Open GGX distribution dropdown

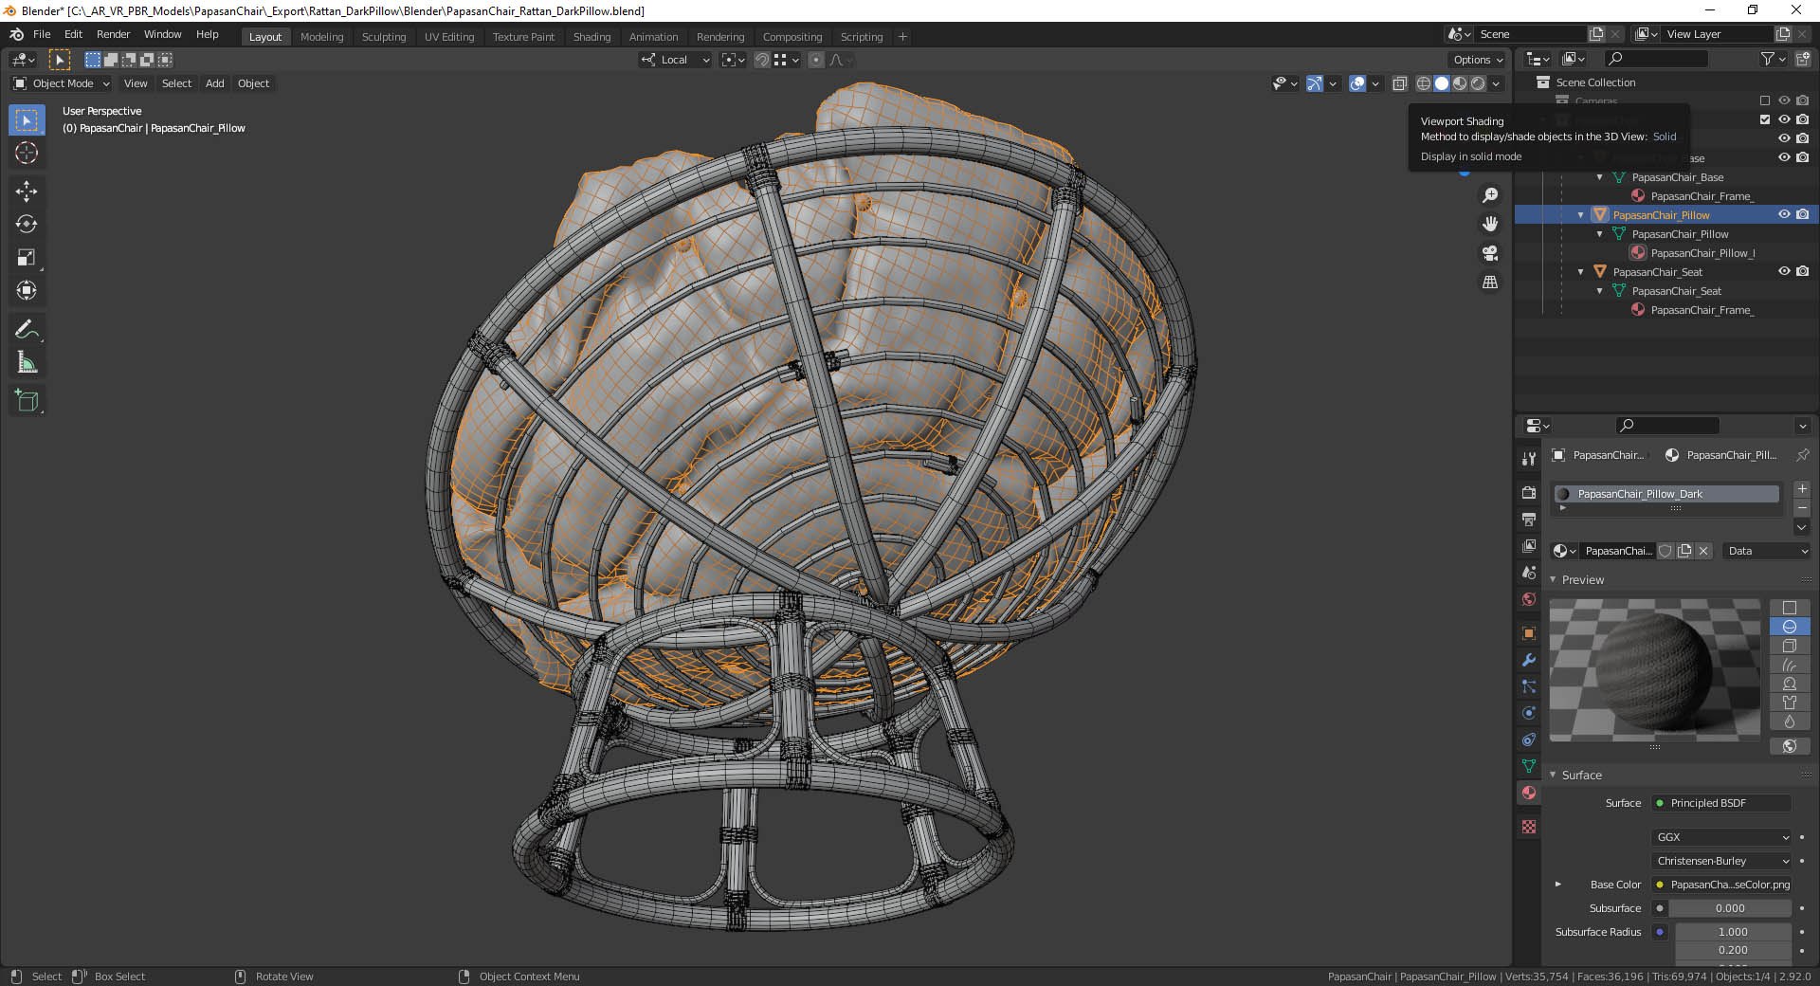[1722, 837]
